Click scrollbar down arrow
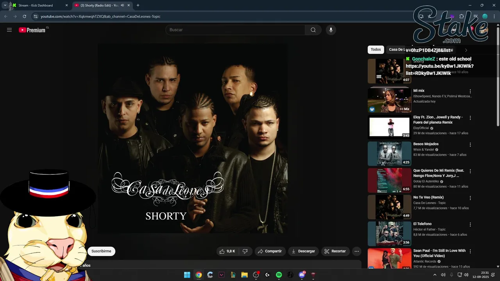Screen dimensions: 500x281 [x=498, y=266]
